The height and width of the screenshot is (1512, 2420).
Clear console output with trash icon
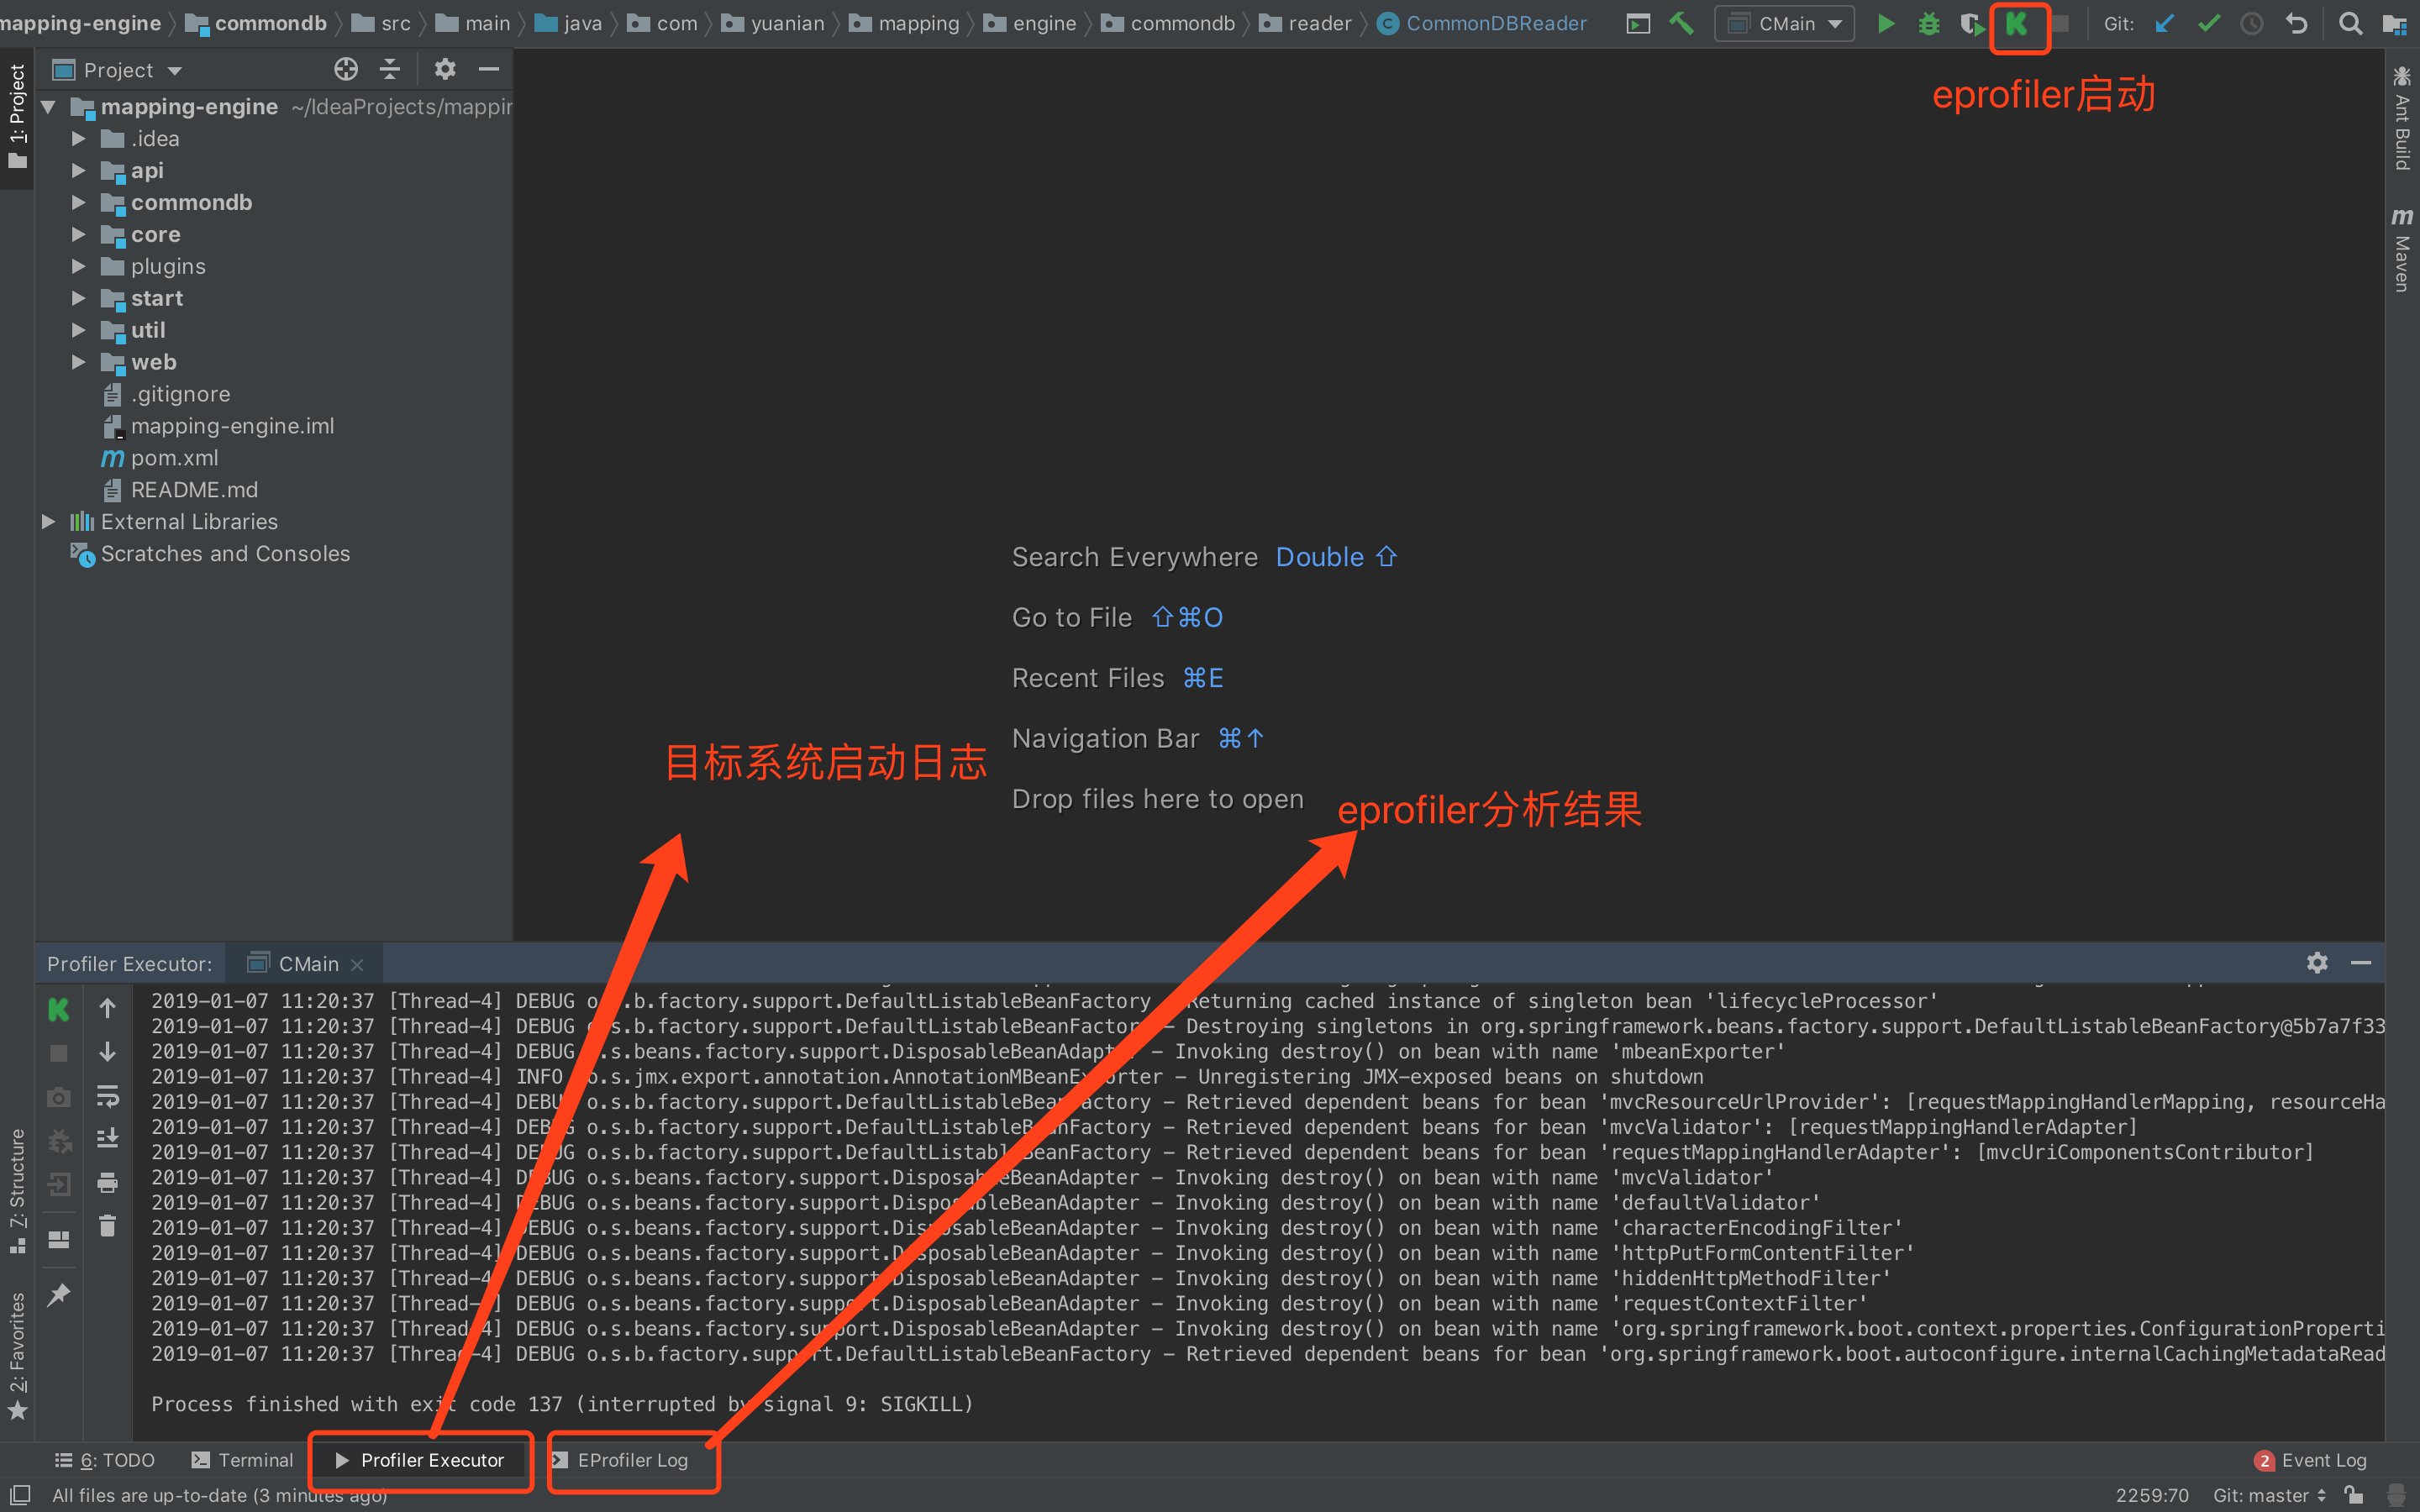(x=108, y=1226)
